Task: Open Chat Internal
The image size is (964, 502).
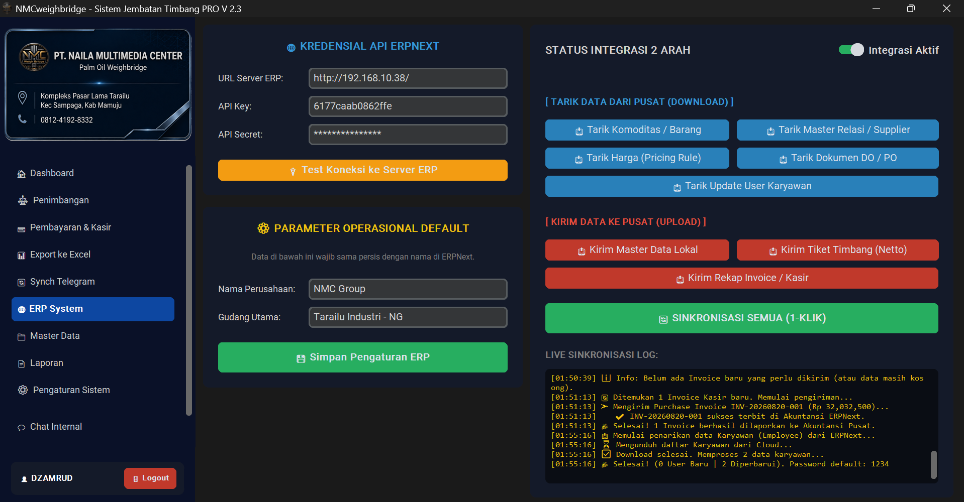Action: (93, 427)
